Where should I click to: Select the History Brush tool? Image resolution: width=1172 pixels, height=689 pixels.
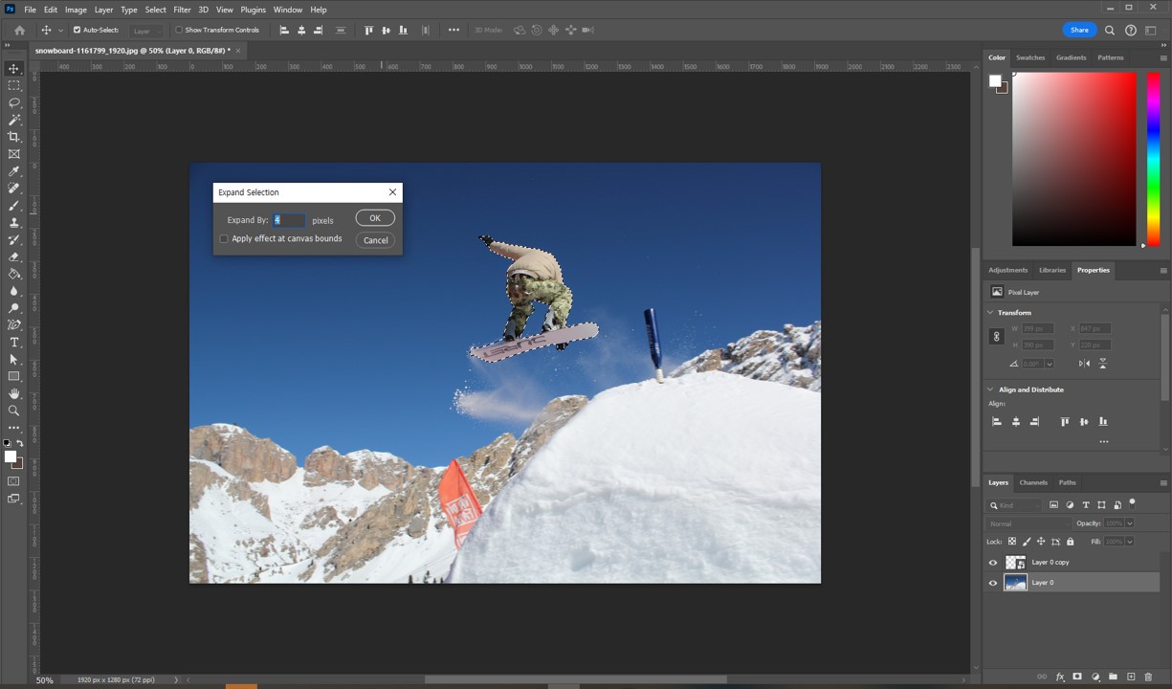click(x=13, y=239)
